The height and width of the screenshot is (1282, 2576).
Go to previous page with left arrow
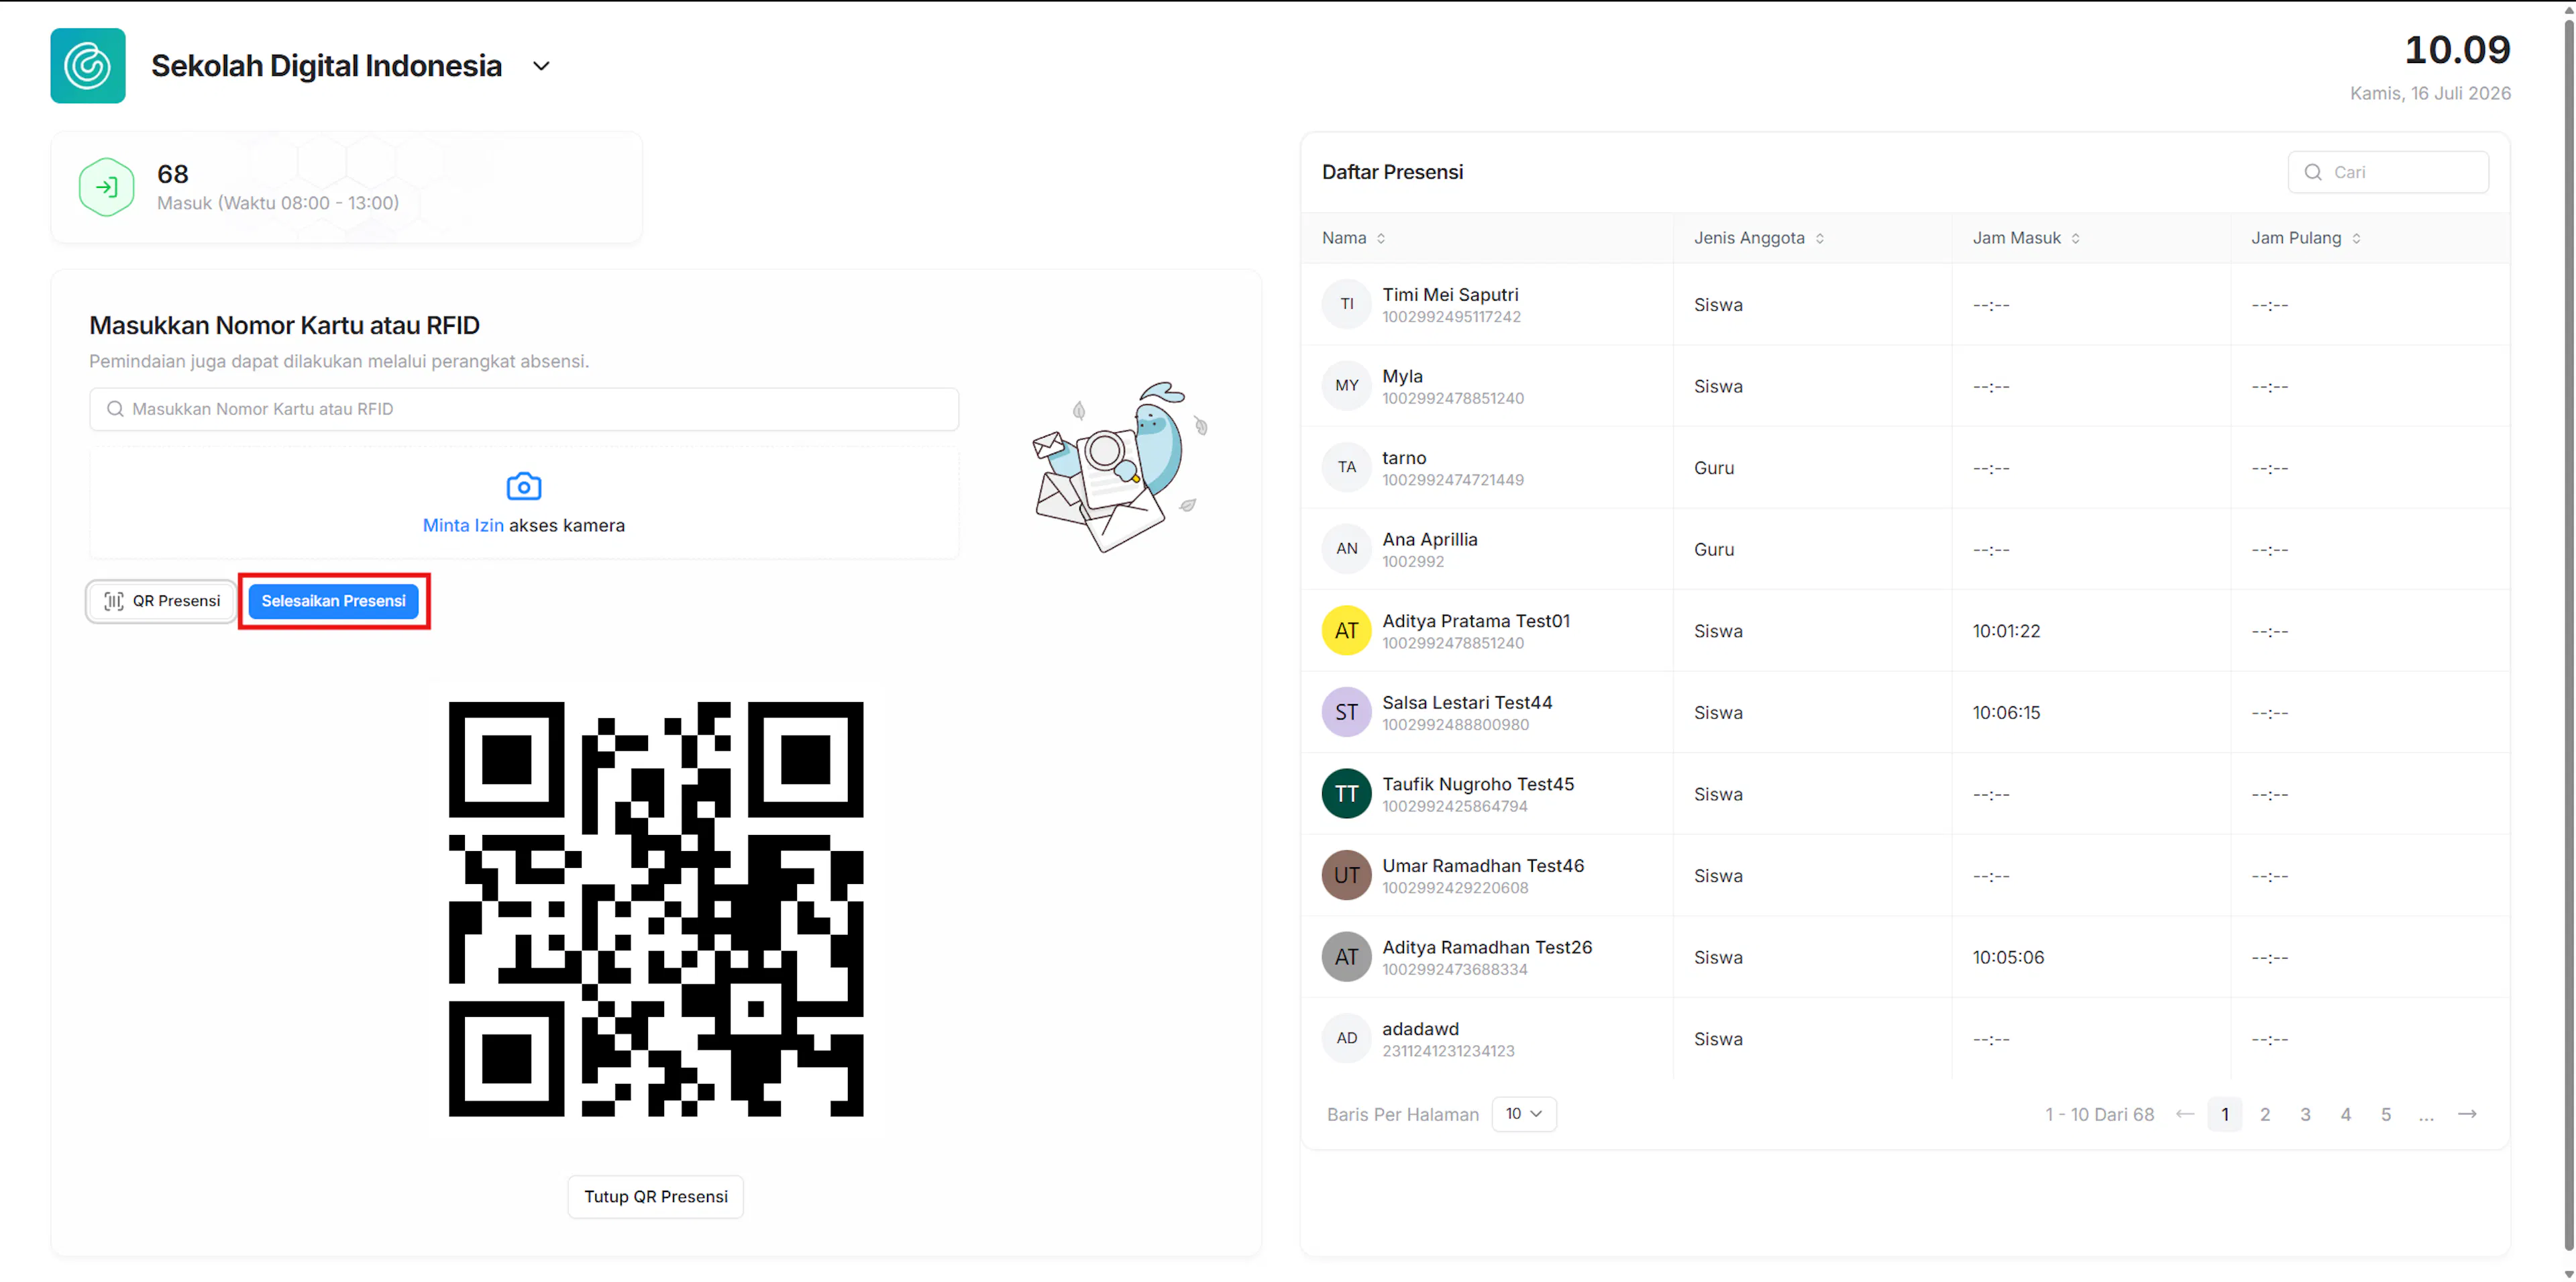pos(2185,1115)
